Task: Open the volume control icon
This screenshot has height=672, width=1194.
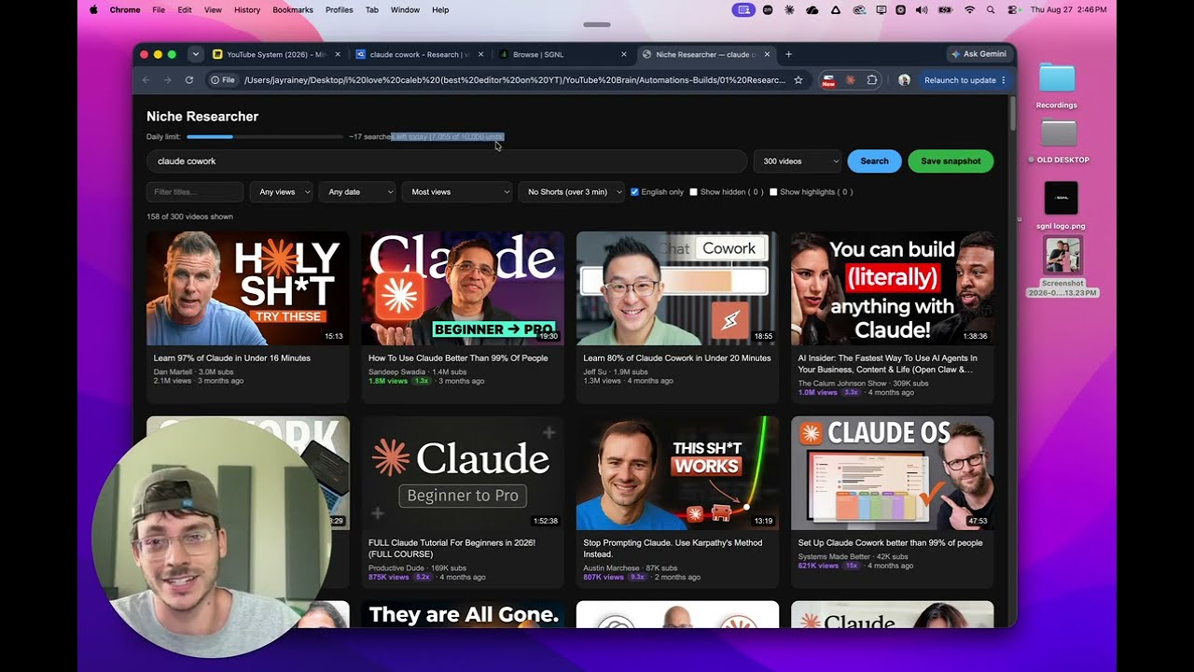Action: [922, 9]
